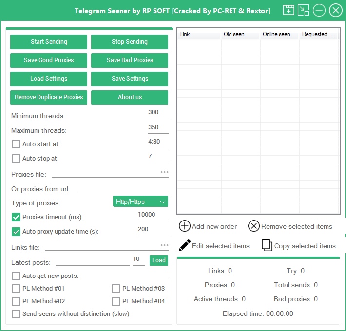346x331 pixels.
Task: Enable the Auto start at checkbox
Action: pos(16,144)
